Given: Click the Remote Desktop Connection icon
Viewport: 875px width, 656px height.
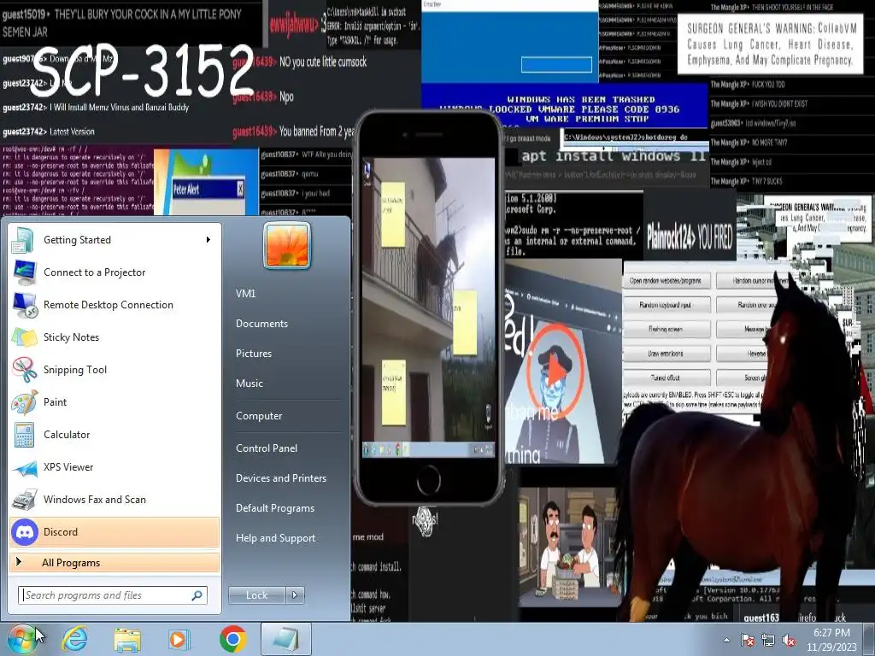Looking at the screenshot, I should point(24,305).
